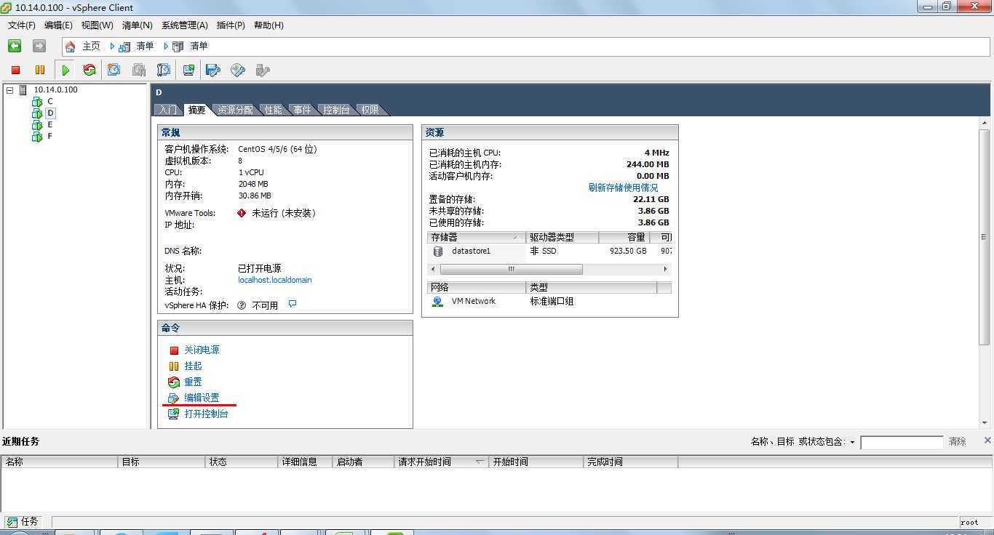Open the 文件(F) menu
Screen dimensions: 994x535
pyautogui.click(x=22, y=25)
